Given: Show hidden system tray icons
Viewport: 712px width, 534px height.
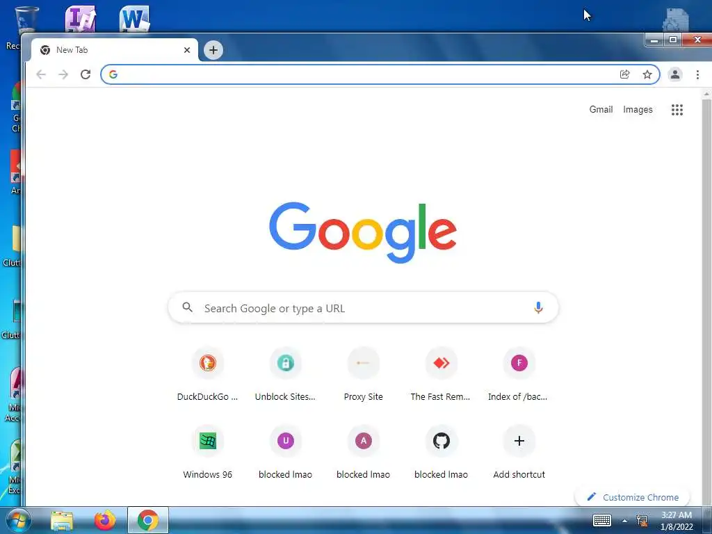Looking at the screenshot, I should pos(624,521).
